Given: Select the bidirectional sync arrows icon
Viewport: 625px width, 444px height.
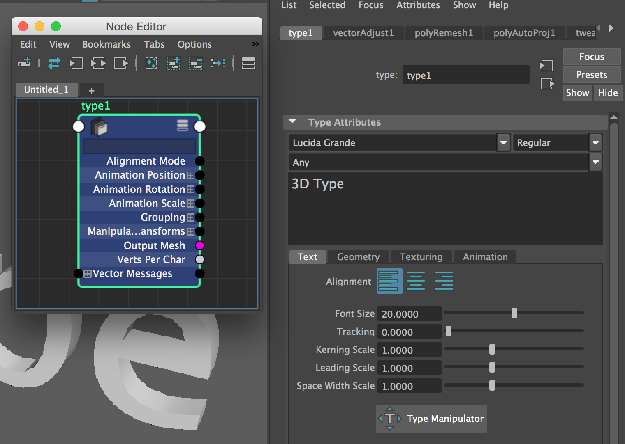Looking at the screenshot, I should 54,63.
